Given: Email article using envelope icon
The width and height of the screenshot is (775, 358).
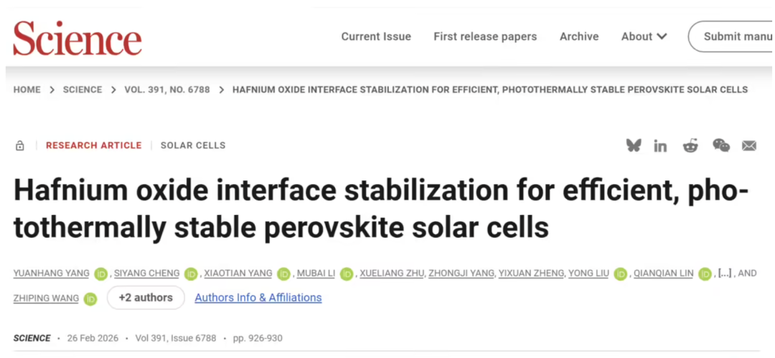Looking at the screenshot, I should [749, 146].
